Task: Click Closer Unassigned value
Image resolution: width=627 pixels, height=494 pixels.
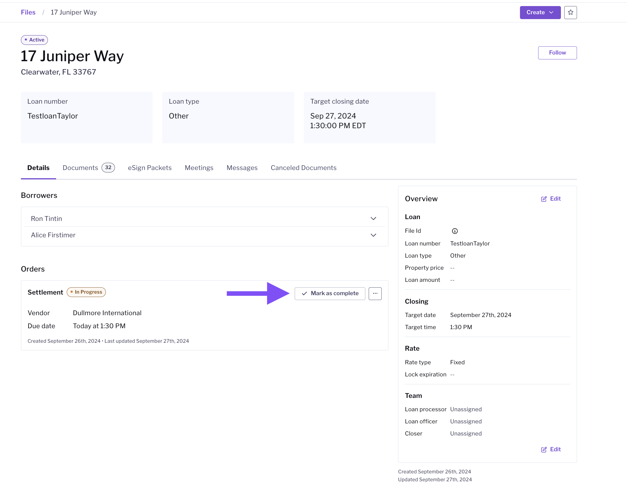Action: (x=466, y=434)
